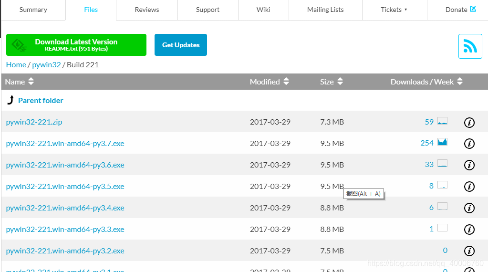Image resolution: width=488 pixels, height=272 pixels.
Task: Show info for the py3.3 exe file
Action: (469, 230)
